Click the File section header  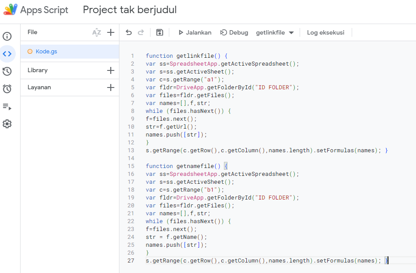(32, 32)
